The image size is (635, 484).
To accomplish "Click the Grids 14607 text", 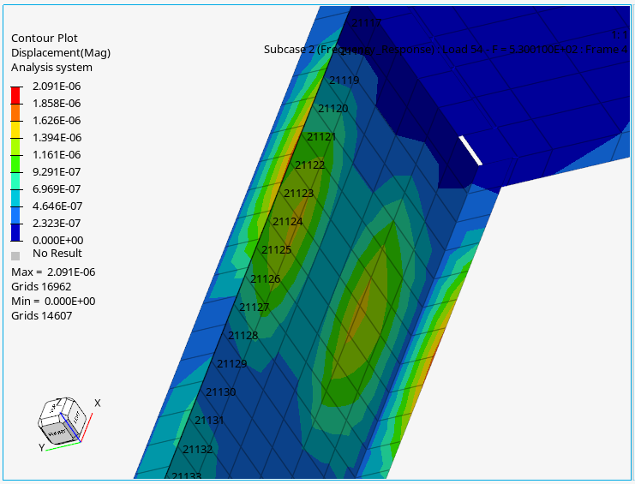I will (x=42, y=315).
